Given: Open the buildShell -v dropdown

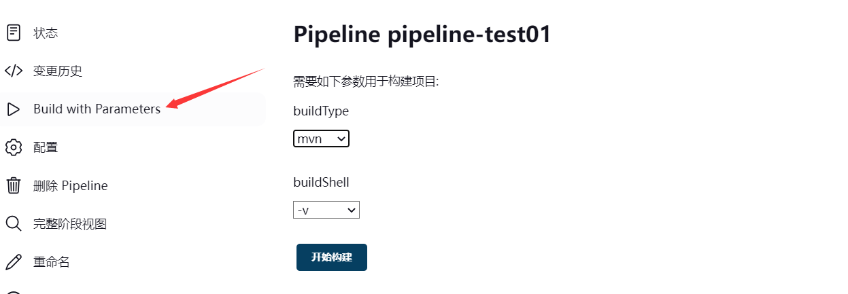Looking at the screenshot, I should point(326,210).
